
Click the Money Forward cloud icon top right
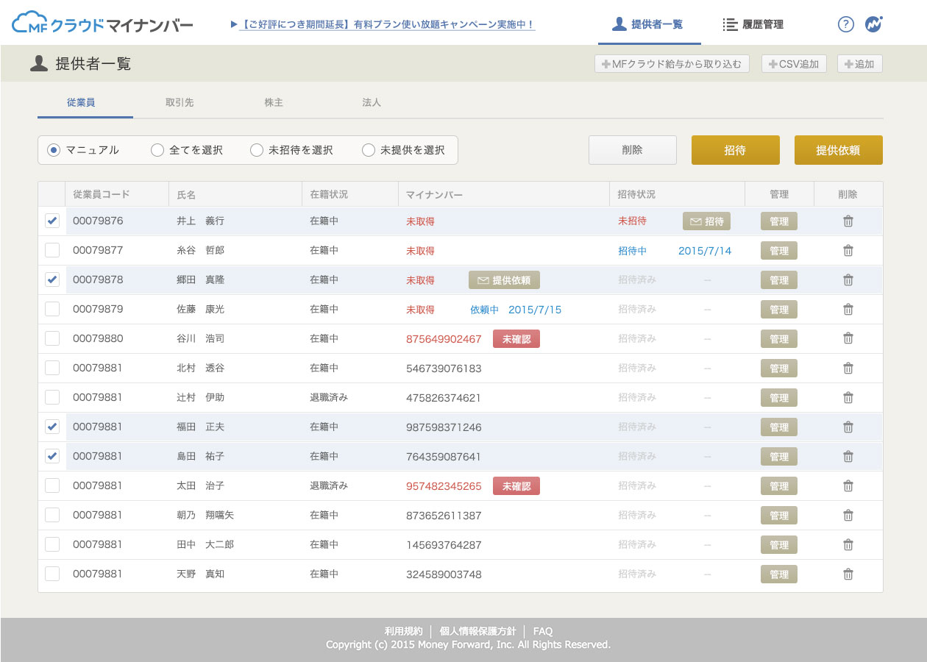click(873, 24)
